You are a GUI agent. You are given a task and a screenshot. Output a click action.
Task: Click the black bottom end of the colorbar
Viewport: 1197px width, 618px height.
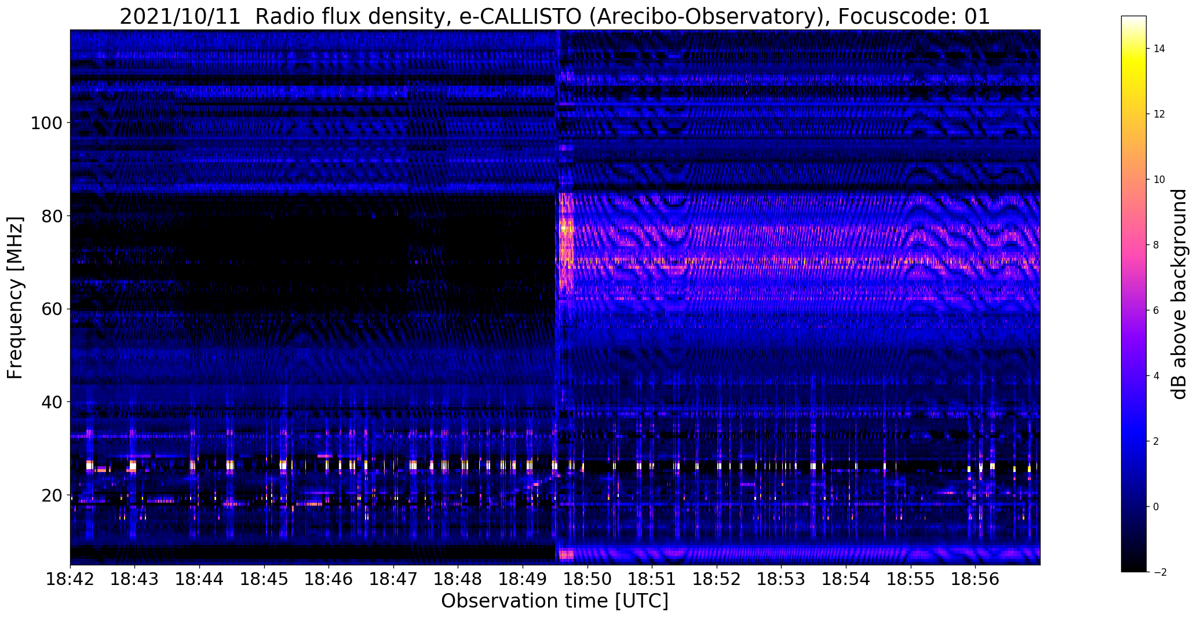1134,568
